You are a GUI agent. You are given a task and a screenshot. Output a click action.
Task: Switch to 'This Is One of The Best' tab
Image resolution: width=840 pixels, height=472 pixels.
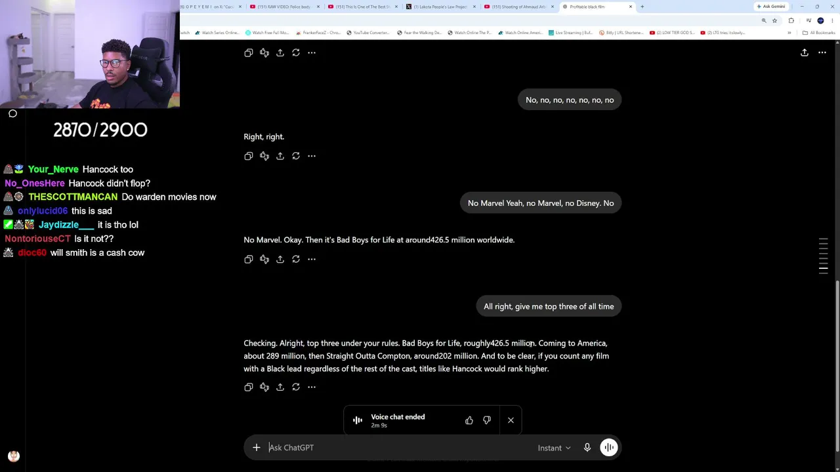(362, 7)
